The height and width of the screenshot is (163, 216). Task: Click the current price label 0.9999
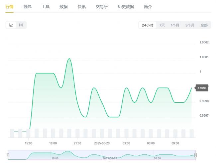202,88
